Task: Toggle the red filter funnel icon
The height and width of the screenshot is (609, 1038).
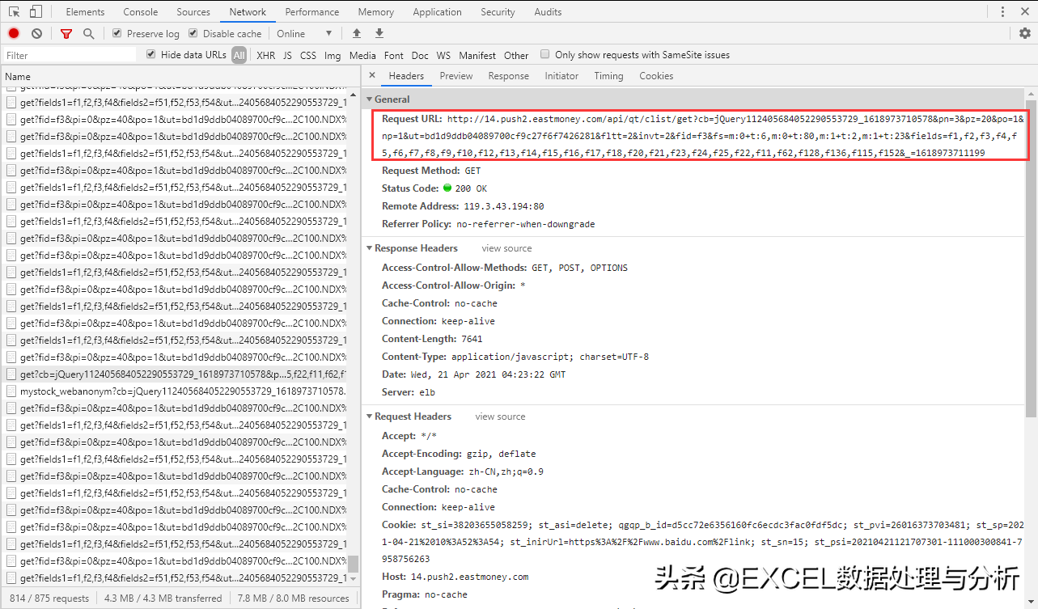Action: [66, 33]
